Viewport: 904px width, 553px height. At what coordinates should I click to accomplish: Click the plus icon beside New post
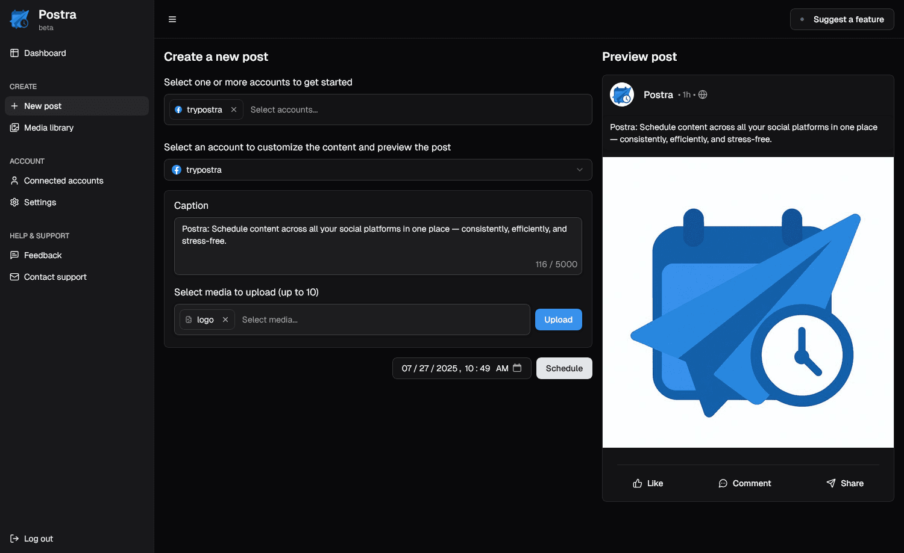click(14, 106)
